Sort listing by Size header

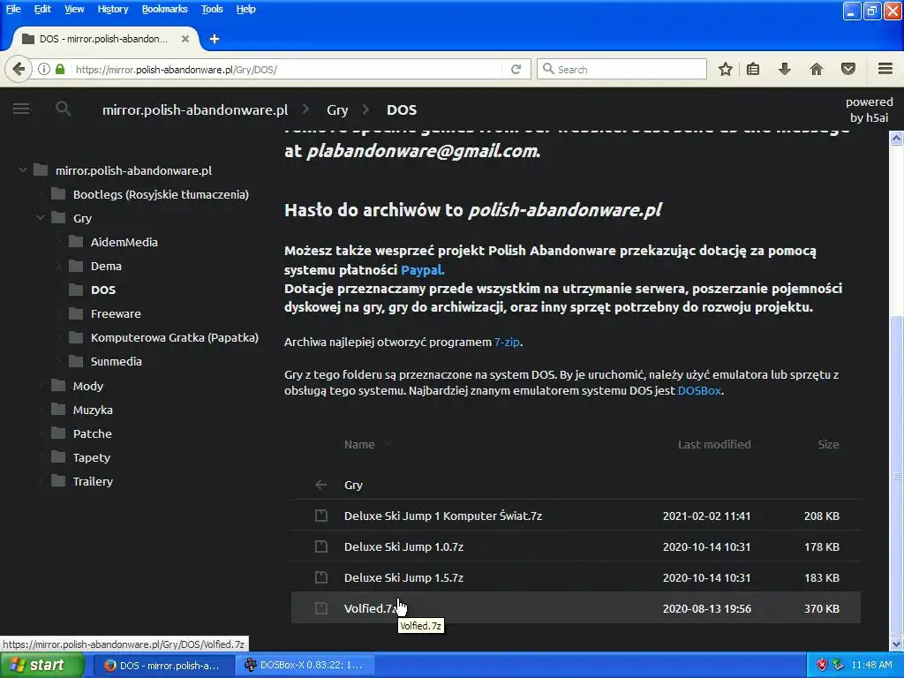[828, 445]
